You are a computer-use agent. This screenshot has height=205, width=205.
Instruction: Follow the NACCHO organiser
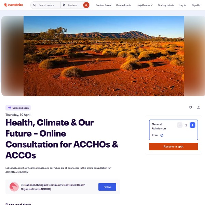point(107,187)
